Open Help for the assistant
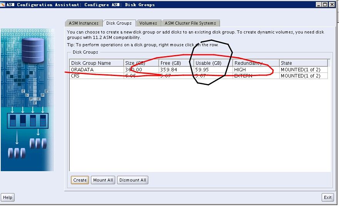The image size is (339, 207). click(8, 197)
